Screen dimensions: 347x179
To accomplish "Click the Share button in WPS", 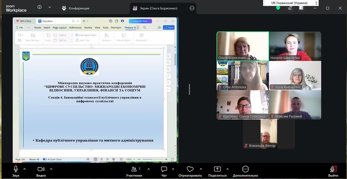I will click(169, 28).
